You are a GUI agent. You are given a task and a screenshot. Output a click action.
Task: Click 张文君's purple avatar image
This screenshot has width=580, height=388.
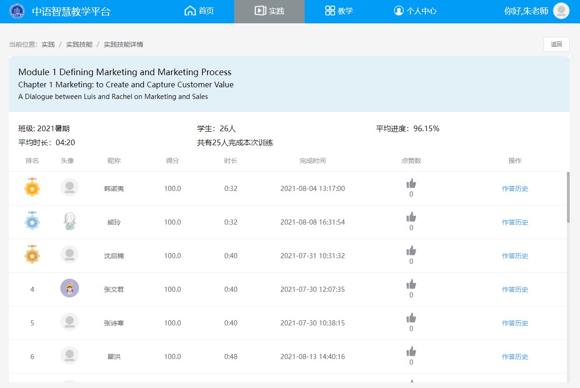tap(70, 289)
